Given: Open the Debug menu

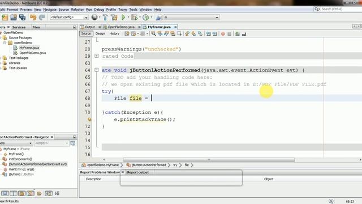Looking at the screenshot, I should coord(99,10).
